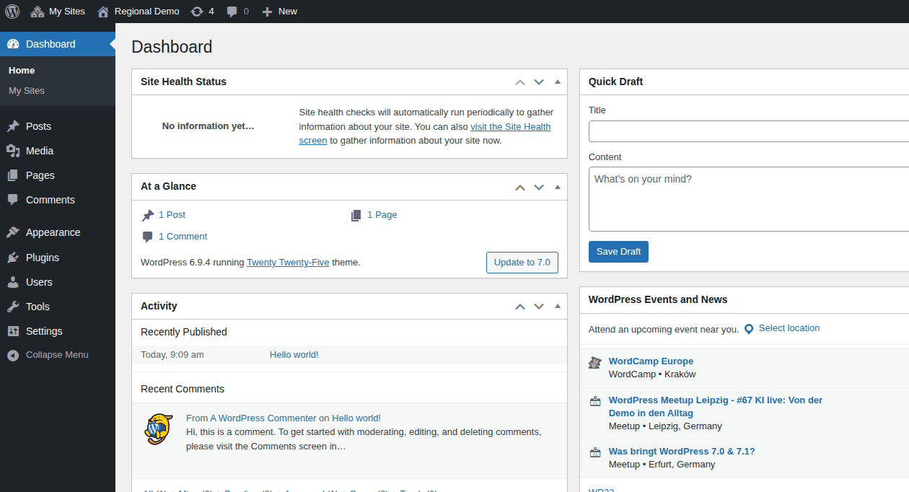Open A WordPress Commenter link

coord(263,418)
